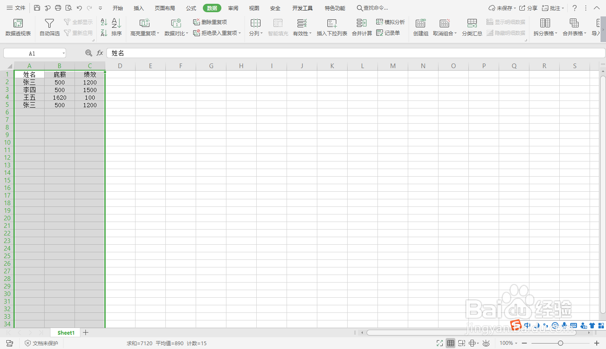The height and width of the screenshot is (349, 606).
Task: Click 合并计算 consolidate tool
Action: coord(362,27)
